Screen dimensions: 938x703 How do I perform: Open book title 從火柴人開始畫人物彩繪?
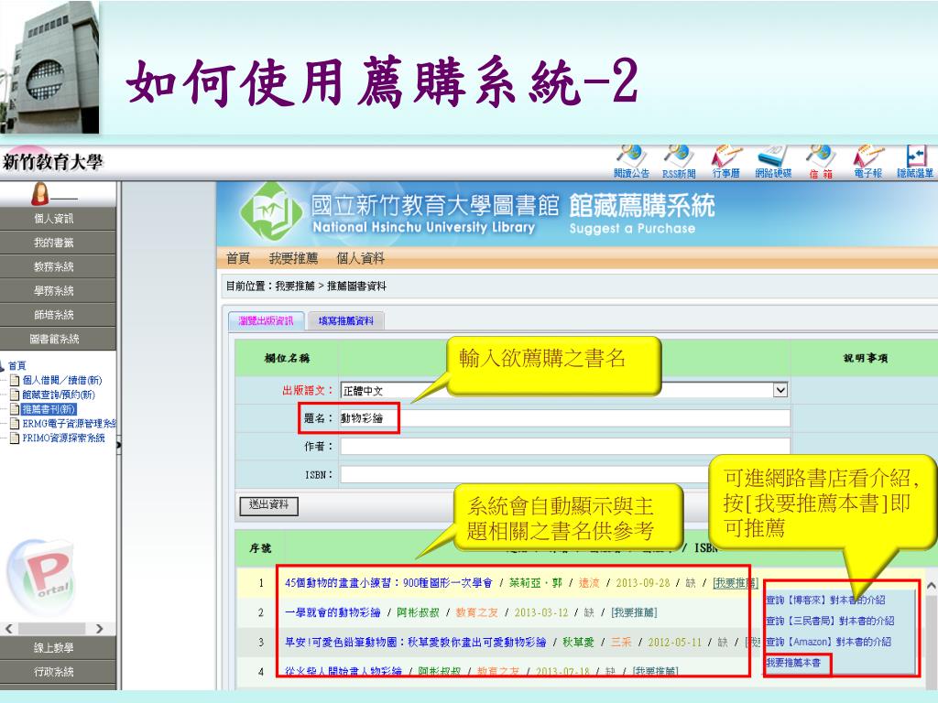[344, 671]
